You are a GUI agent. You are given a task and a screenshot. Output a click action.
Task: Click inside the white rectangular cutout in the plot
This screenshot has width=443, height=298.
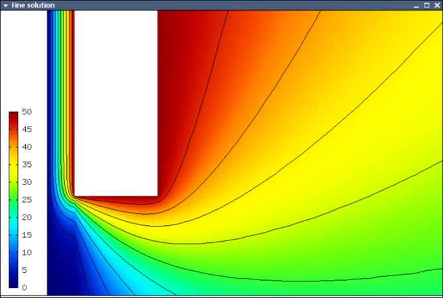pyautogui.click(x=116, y=99)
